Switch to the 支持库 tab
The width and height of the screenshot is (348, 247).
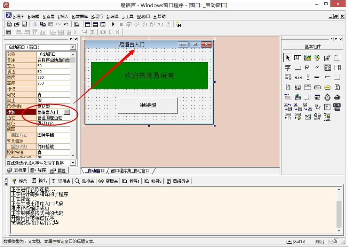17,170
